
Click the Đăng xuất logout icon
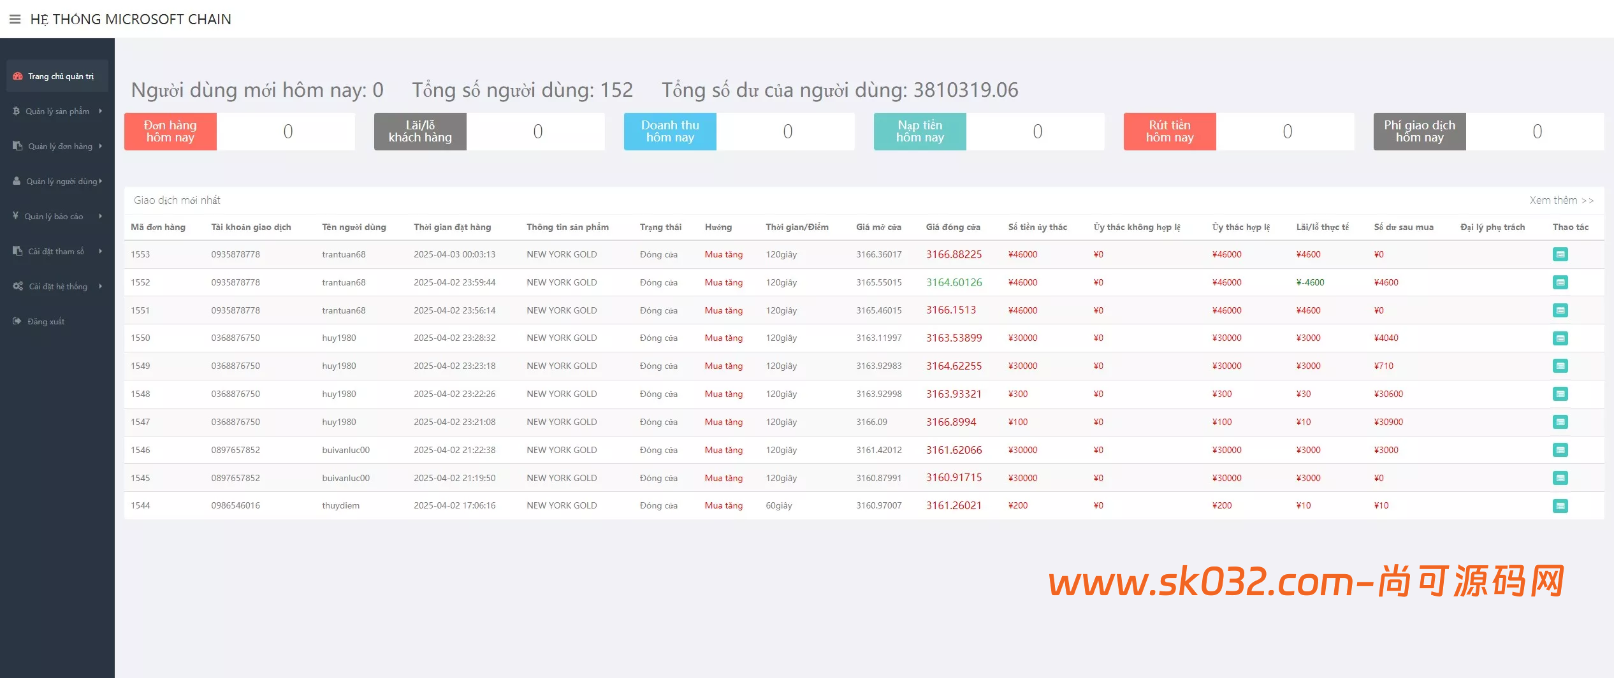tap(17, 321)
